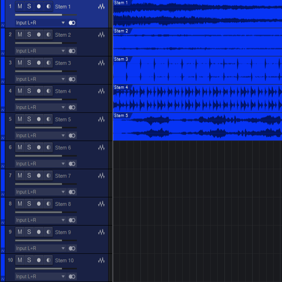The image size is (282, 282).
Task: Click the record arm button on Stem 7
Action: [x=39, y=176]
